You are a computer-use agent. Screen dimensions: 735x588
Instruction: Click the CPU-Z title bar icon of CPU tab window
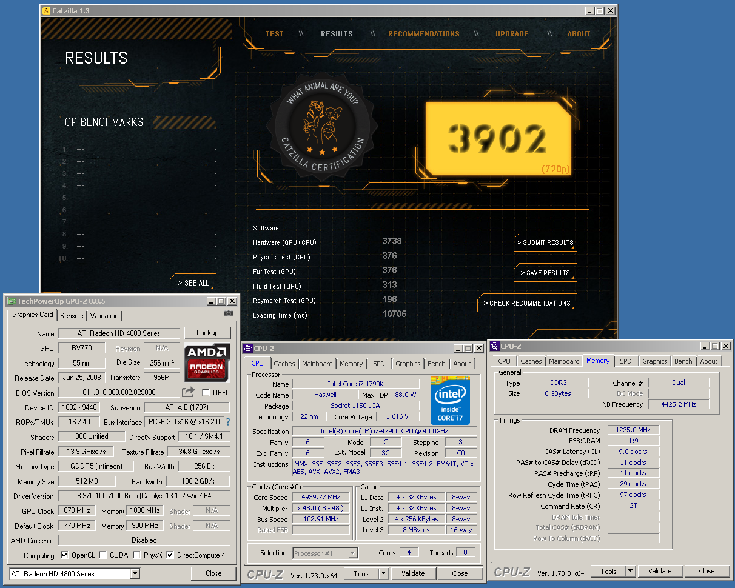click(x=247, y=349)
